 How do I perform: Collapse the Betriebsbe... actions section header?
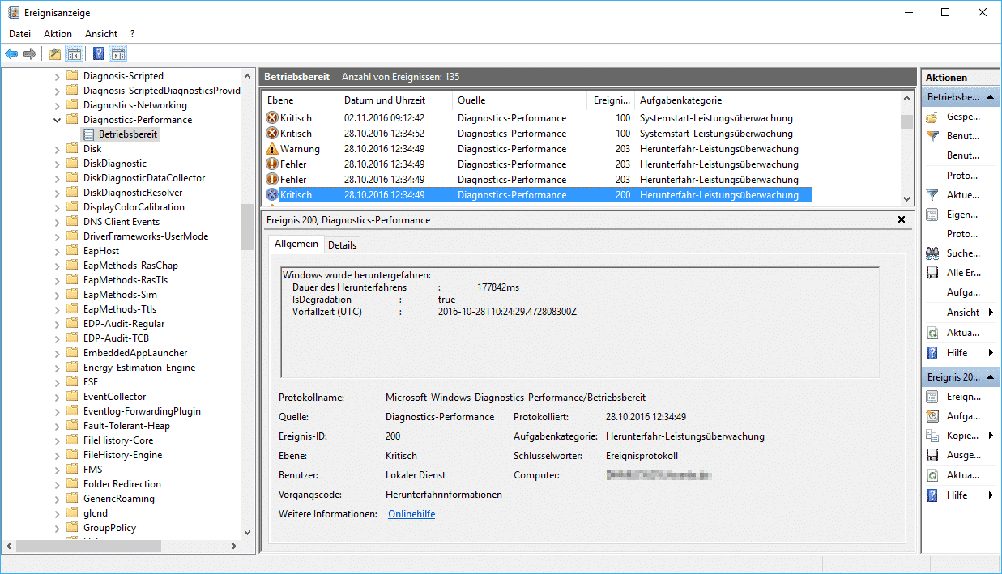point(960,96)
